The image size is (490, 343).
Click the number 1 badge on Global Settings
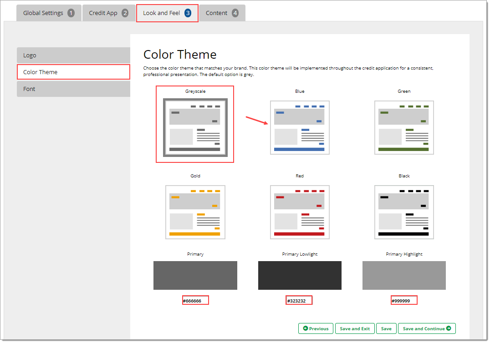click(71, 13)
